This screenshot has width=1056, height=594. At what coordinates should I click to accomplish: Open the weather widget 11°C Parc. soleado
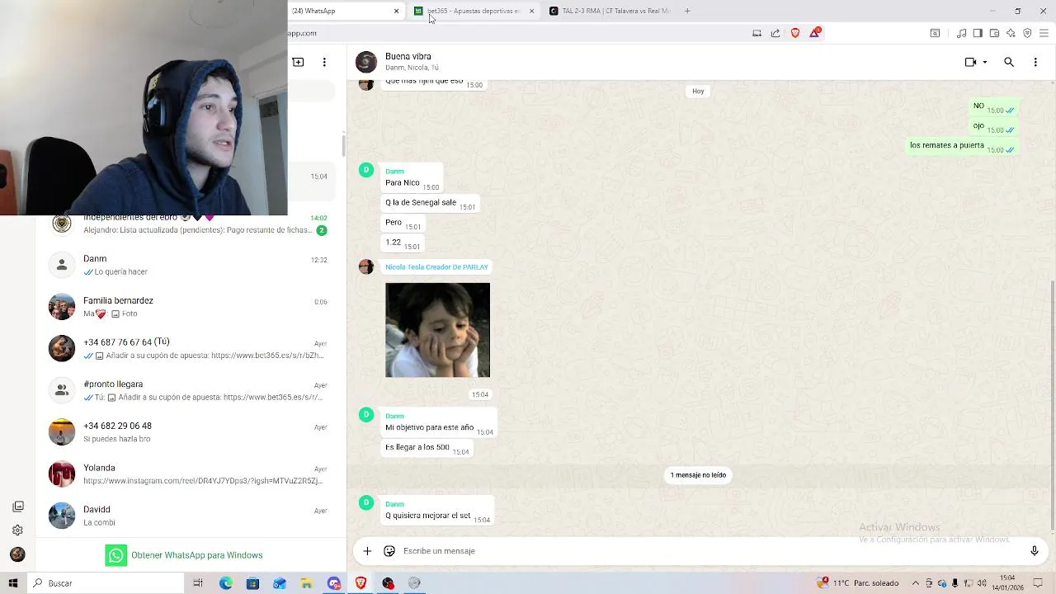pos(858,583)
